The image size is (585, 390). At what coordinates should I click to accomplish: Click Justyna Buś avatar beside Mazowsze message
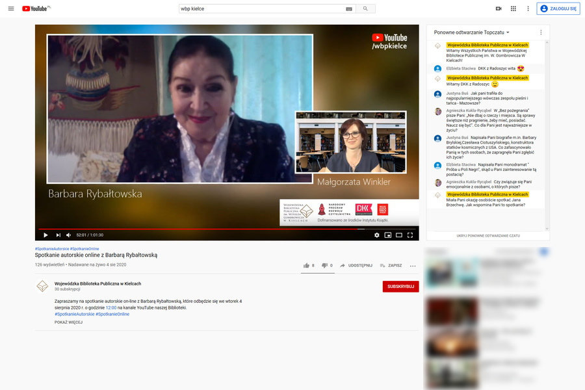pyautogui.click(x=438, y=94)
